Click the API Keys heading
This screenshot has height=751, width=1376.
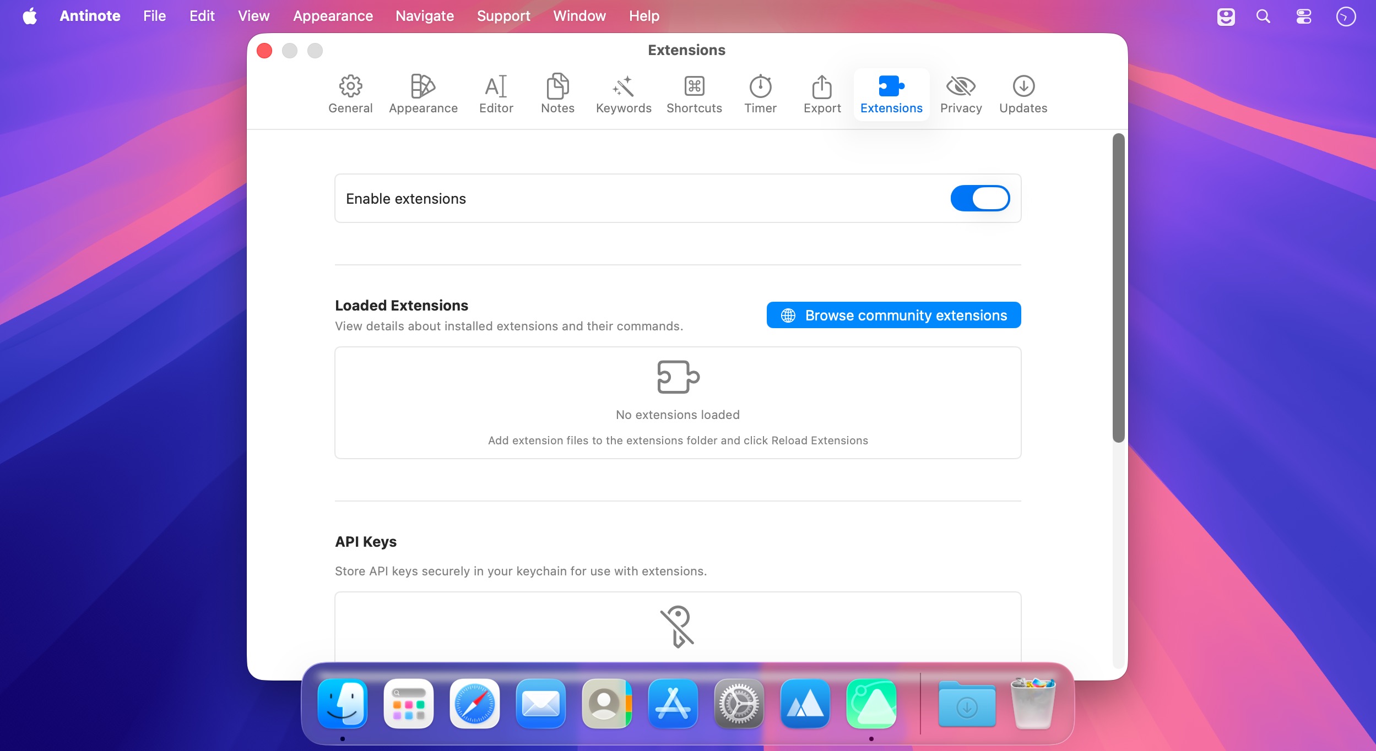coord(366,542)
